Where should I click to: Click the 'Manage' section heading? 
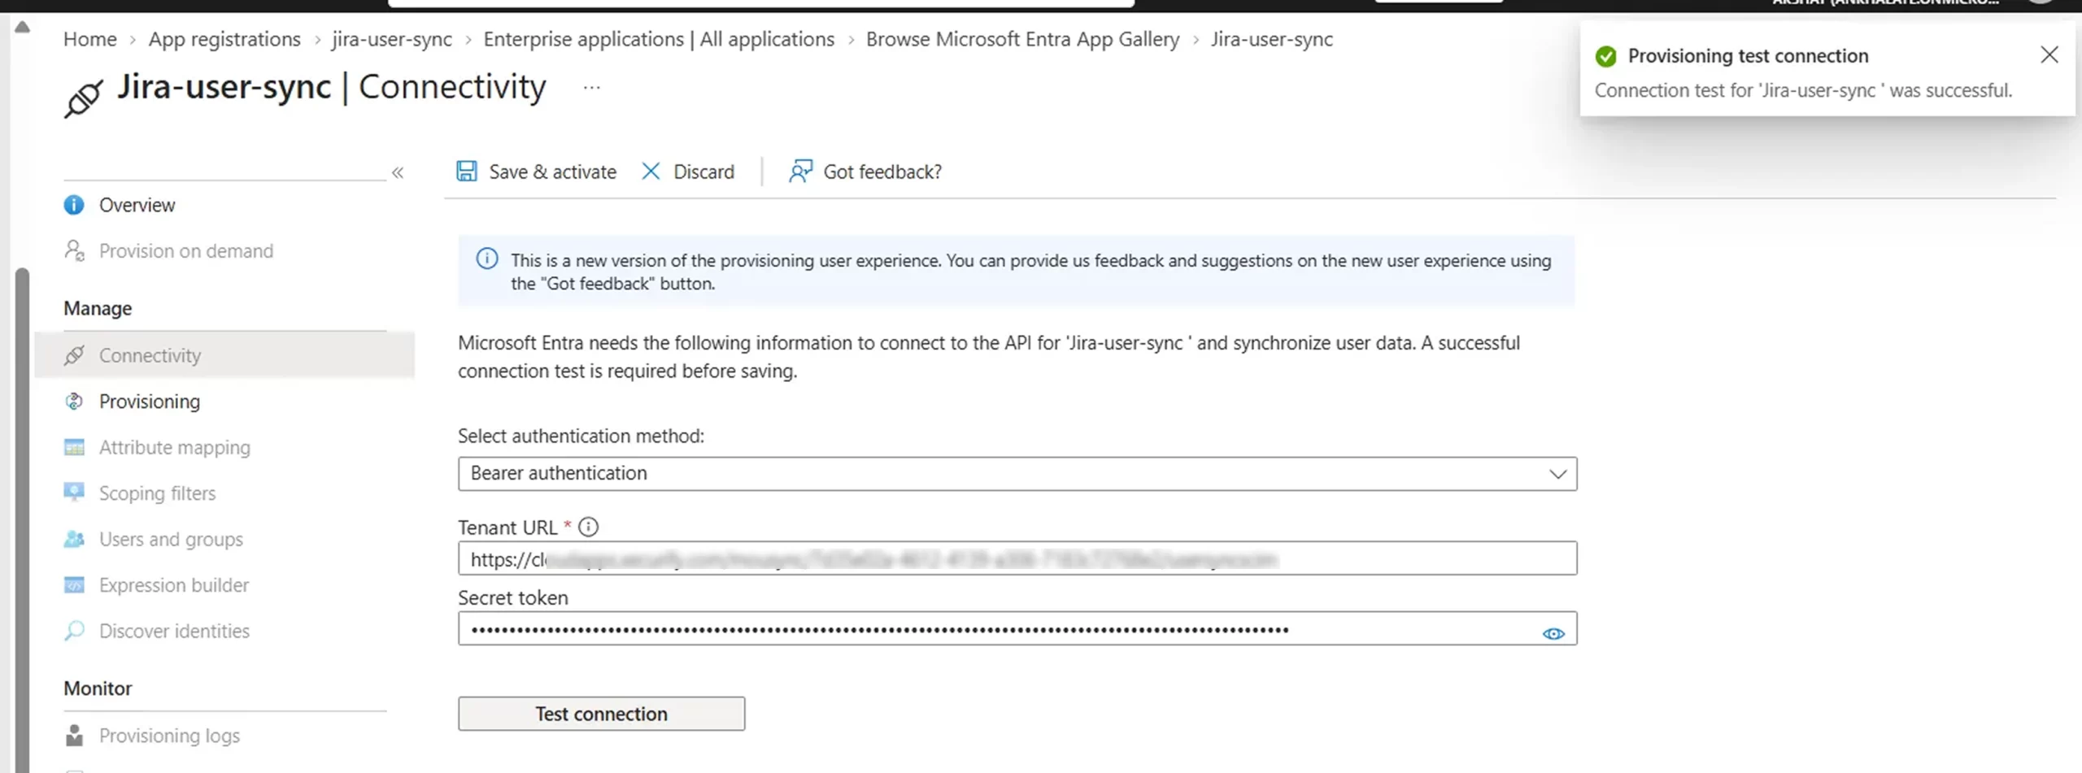coord(98,309)
